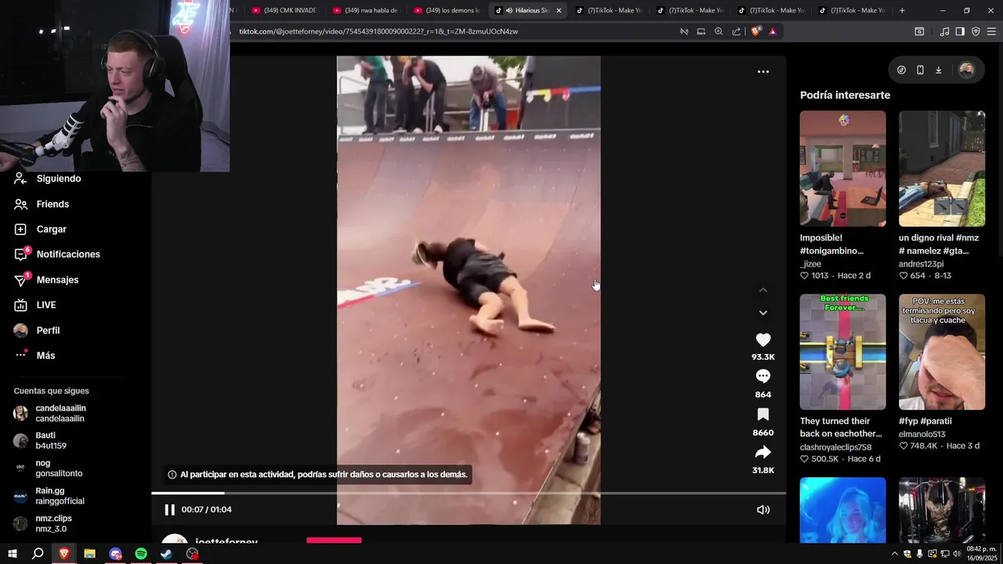Like the video with the heart icon
The width and height of the screenshot is (1003, 564).
pyautogui.click(x=762, y=339)
